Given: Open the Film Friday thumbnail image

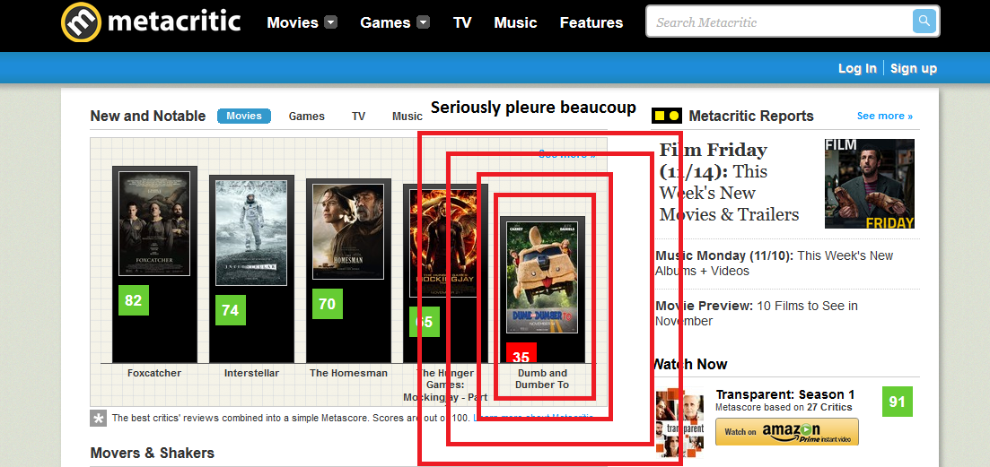Looking at the screenshot, I should pos(870,184).
